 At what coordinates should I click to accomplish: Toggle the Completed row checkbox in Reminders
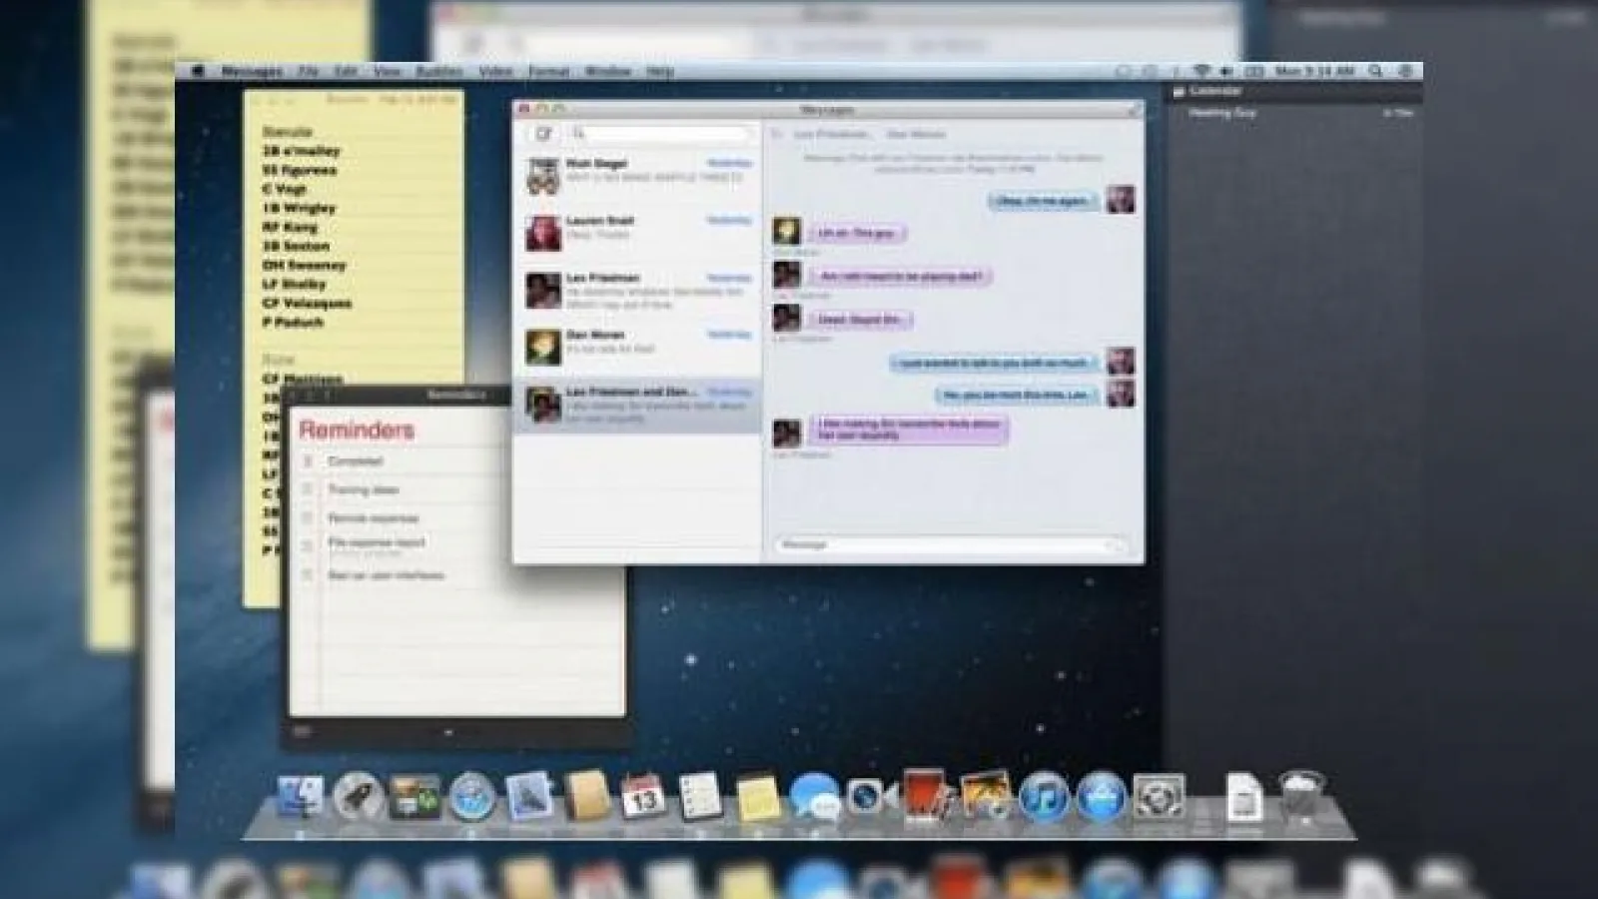tap(308, 461)
